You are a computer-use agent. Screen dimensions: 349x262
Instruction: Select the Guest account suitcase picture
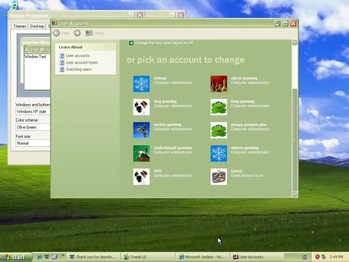coord(219,177)
